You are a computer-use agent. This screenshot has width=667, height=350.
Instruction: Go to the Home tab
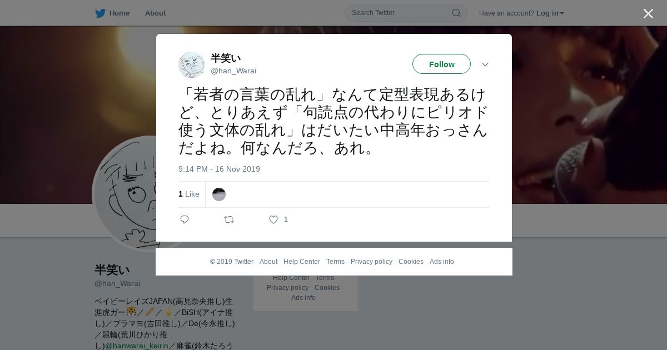[x=120, y=13]
